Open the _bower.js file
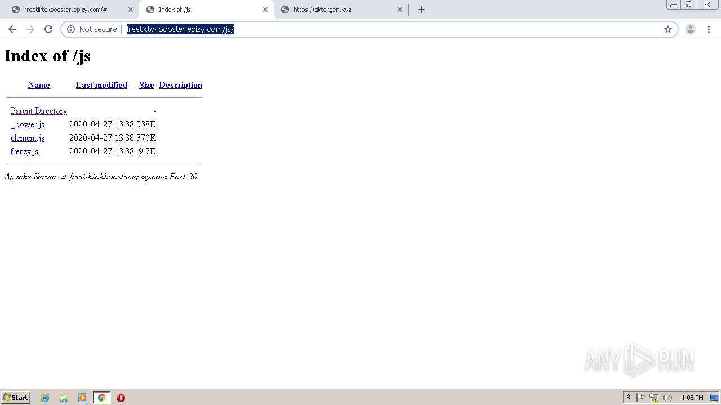 [x=28, y=124]
